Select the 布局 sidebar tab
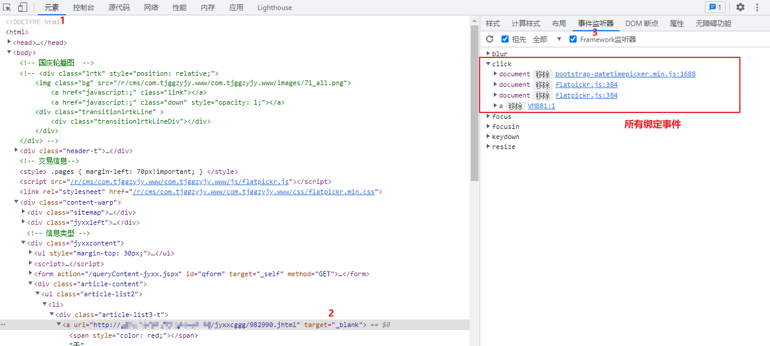The image size is (770, 346). [x=559, y=24]
